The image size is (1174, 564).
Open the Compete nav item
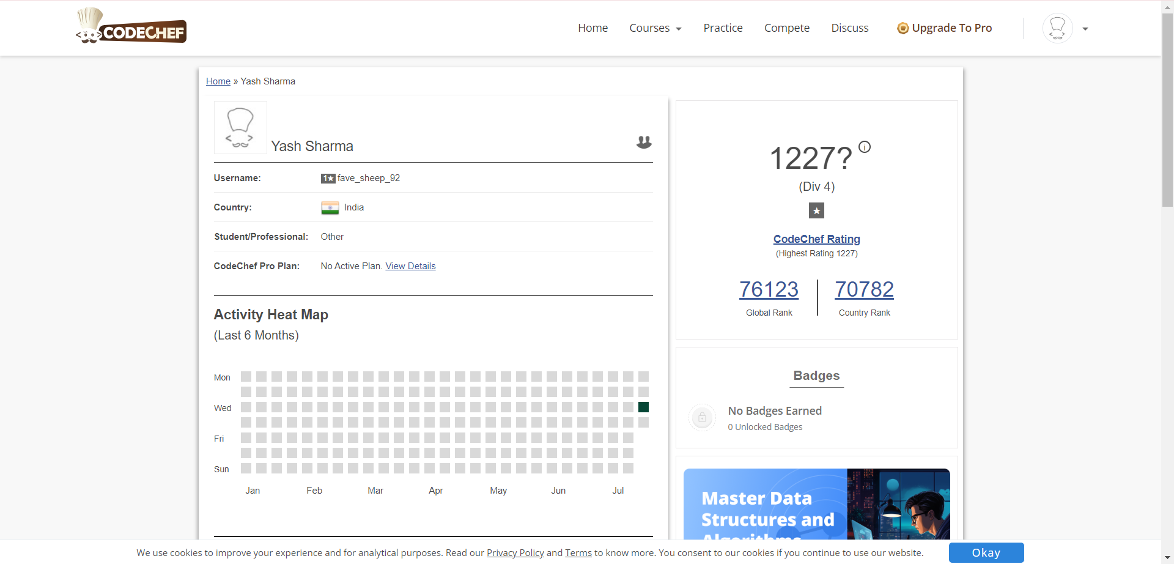pyautogui.click(x=786, y=28)
